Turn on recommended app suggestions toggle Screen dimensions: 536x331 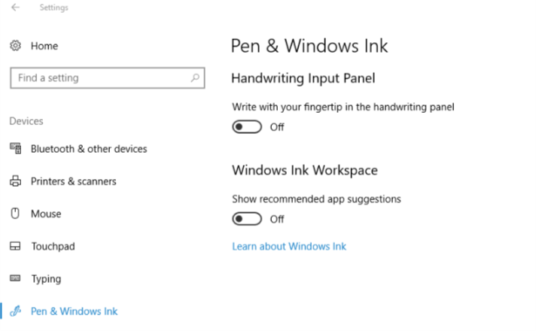[247, 219]
